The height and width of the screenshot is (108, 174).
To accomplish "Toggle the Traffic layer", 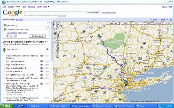I will pyautogui.click(x=125, y=23).
